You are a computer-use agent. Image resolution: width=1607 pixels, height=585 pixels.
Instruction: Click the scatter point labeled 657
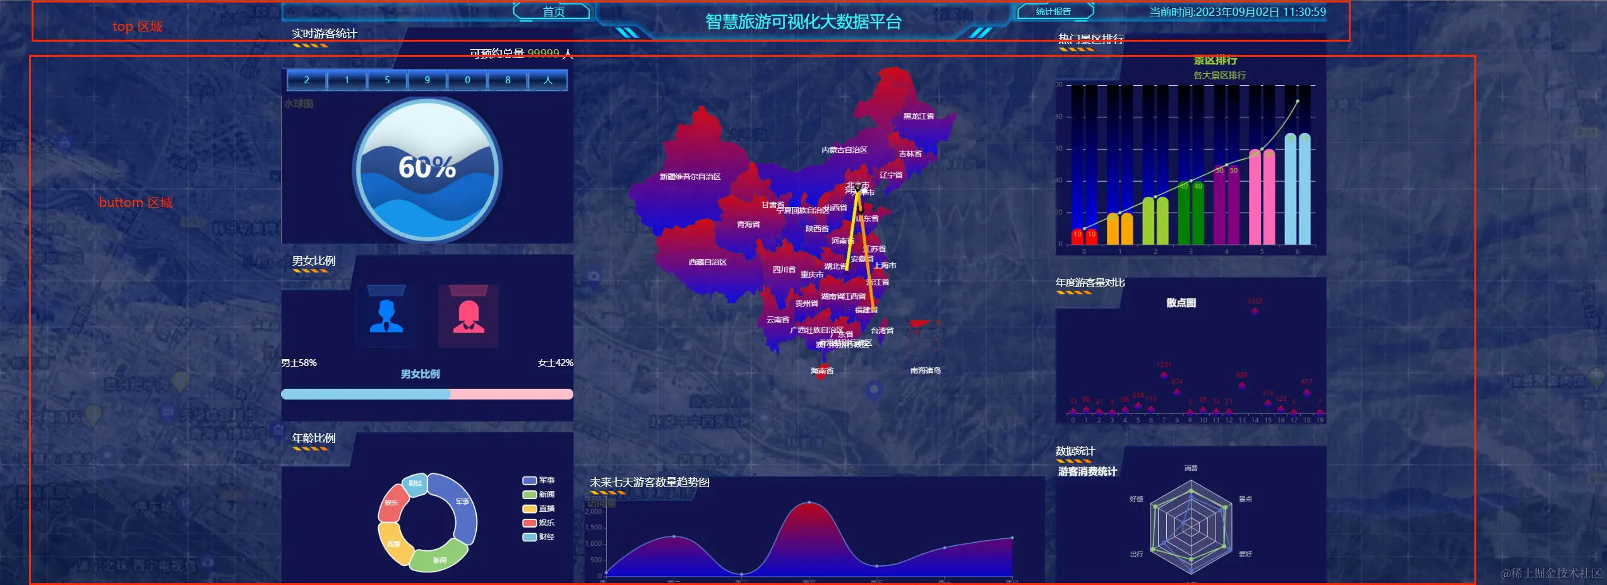pyautogui.click(x=1307, y=392)
